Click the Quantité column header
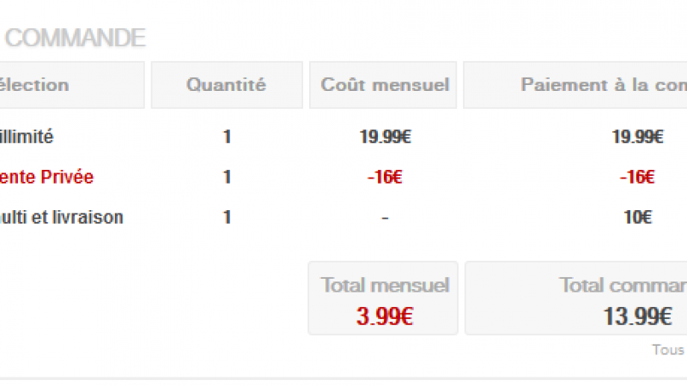 point(226,85)
